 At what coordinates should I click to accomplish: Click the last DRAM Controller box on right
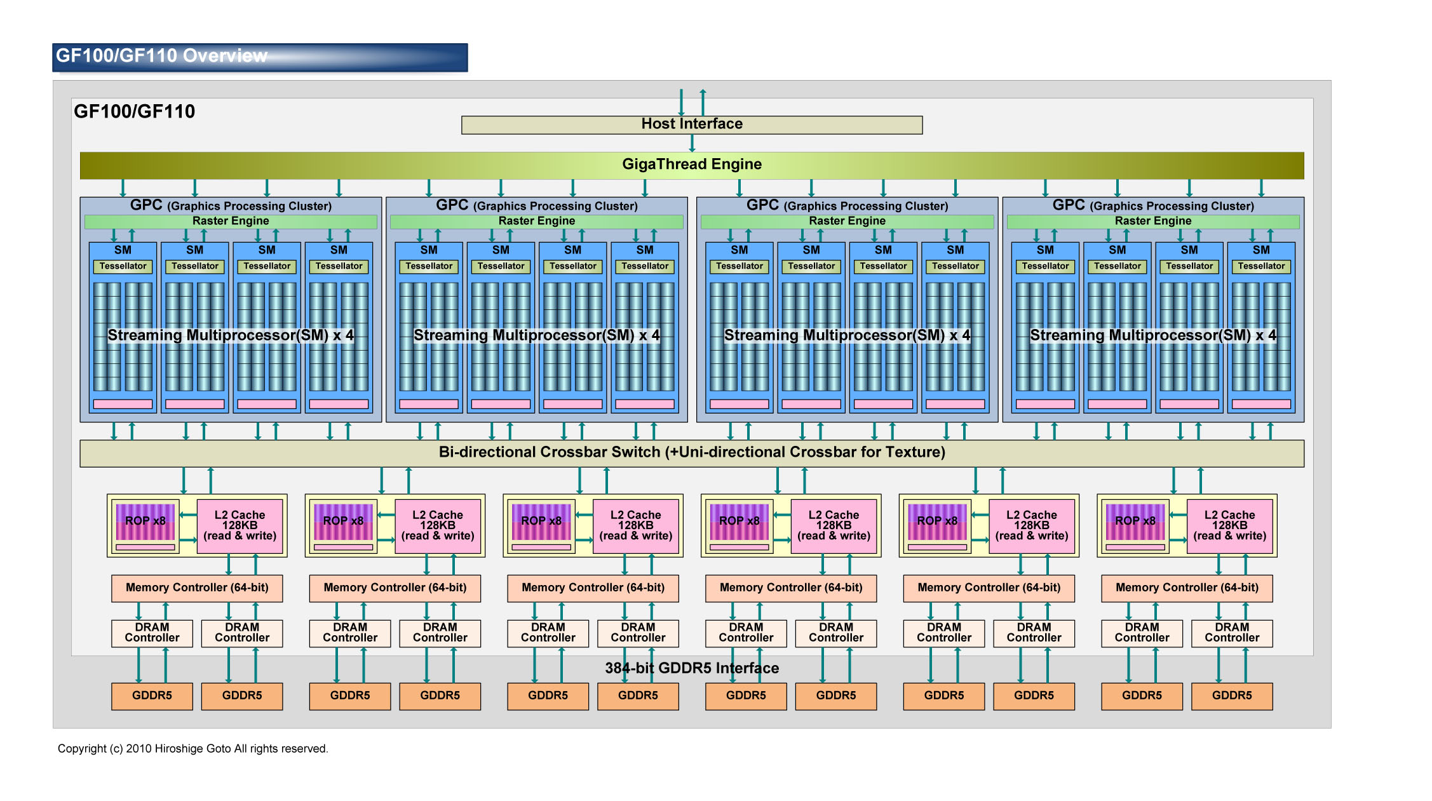pos(1231,633)
